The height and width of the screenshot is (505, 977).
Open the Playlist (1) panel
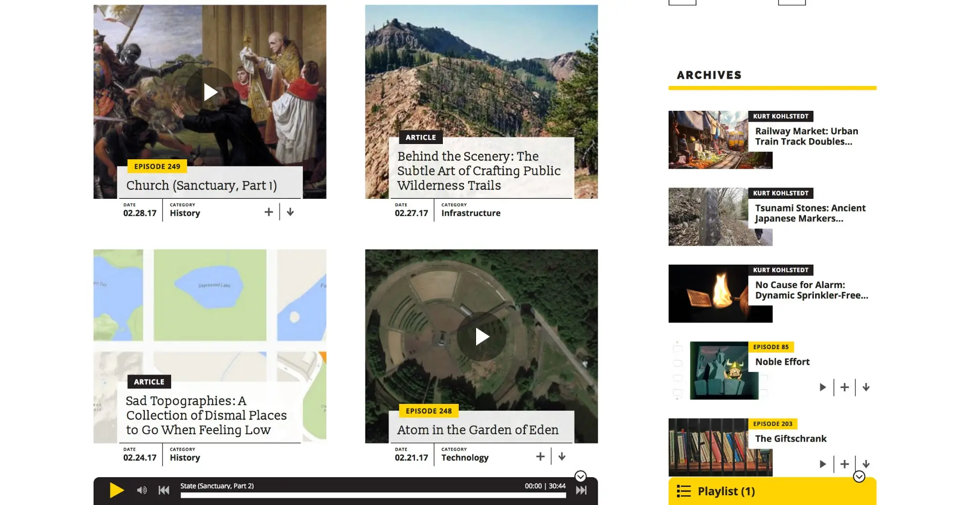pyautogui.click(x=726, y=491)
